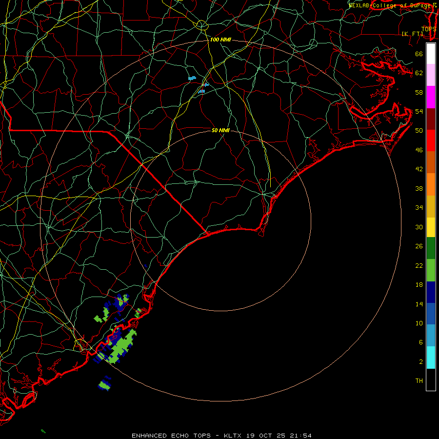Click the "TH" threshold label
This screenshot has width=439, height=439.
[x=419, y=381]
